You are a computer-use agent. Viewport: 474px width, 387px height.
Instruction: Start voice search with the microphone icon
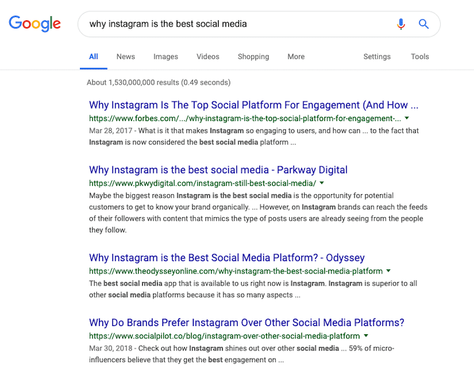click(x=401, y=24)
